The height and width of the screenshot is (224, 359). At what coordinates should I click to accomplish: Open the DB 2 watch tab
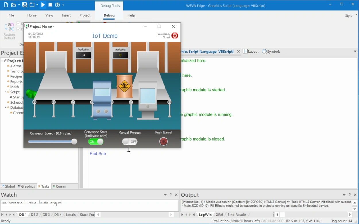[34, 215]
